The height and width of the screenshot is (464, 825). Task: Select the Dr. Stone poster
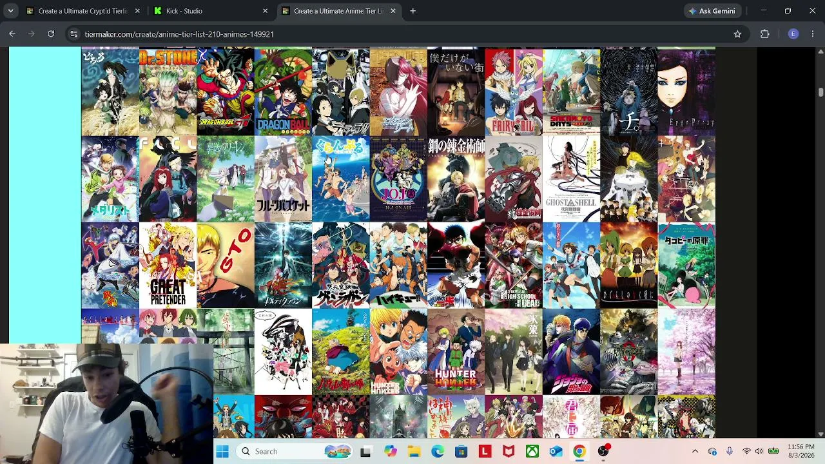tap(168, 92)
